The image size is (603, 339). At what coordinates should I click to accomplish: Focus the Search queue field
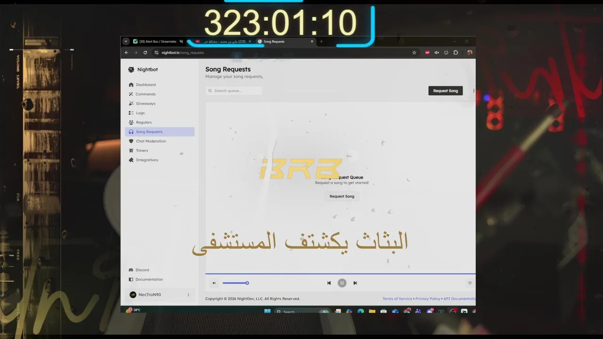click(234, 91)
